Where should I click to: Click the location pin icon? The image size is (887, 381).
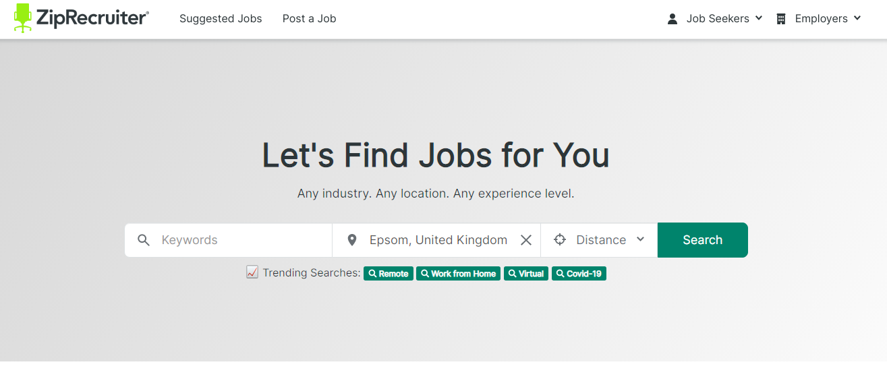point(351,240)
